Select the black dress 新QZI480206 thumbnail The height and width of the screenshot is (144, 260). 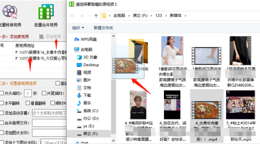[240, 51]
